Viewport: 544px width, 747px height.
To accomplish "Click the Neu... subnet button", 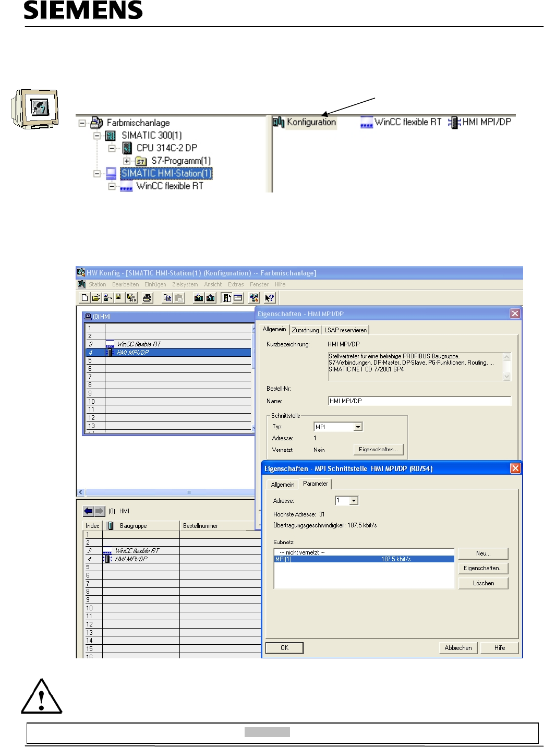I will click(483, 553).
